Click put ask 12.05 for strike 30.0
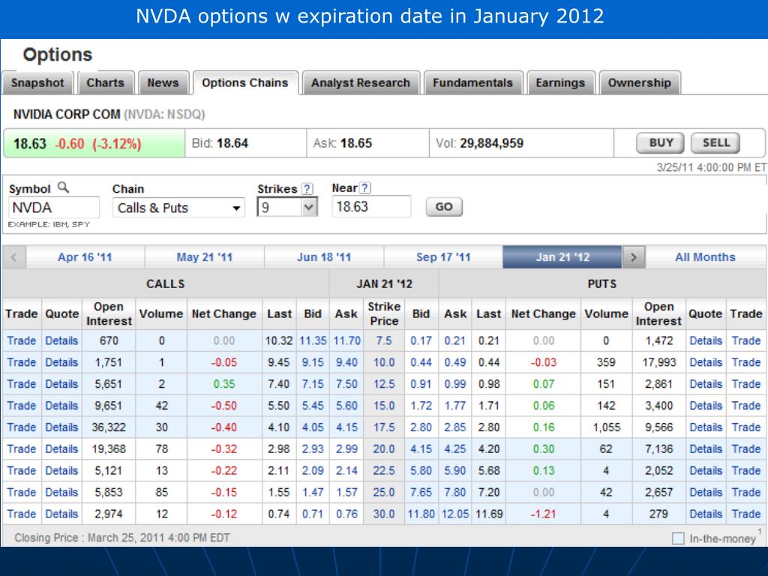 point(455,514)
